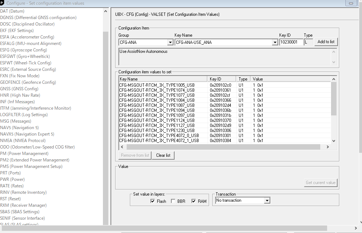Open the Transaction dropdown
This screenshot has height=233, width=362.
click(267, 201)
